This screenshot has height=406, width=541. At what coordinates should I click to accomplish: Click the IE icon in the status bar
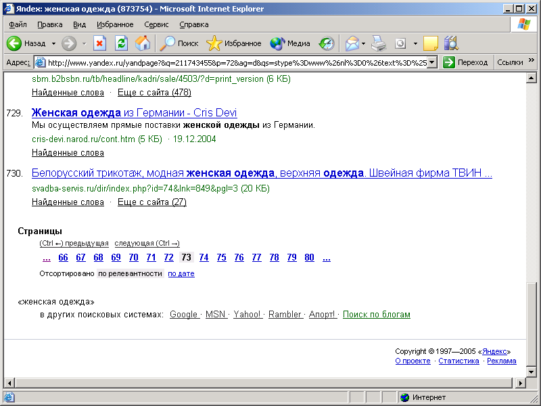9,397
